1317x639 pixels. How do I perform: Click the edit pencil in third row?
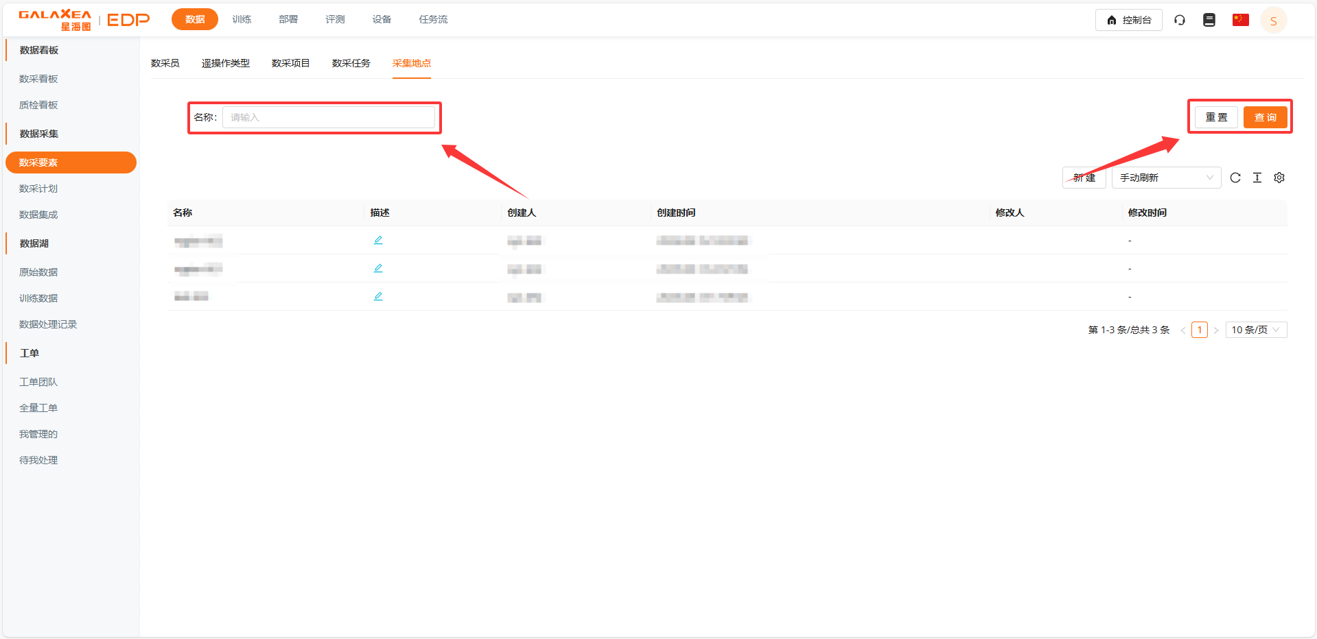tap(378, 296)
